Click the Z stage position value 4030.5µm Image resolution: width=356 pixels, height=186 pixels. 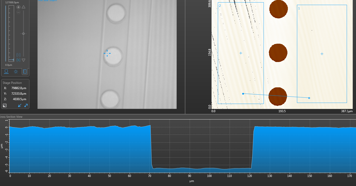pyautogui.click(x=19, y=99)
